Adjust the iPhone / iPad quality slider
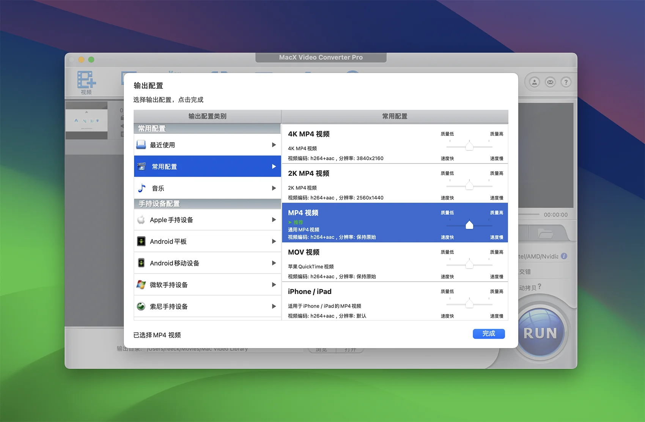This screenshot has height=422, width=645. pyautogui.click(x=469, y=304)
